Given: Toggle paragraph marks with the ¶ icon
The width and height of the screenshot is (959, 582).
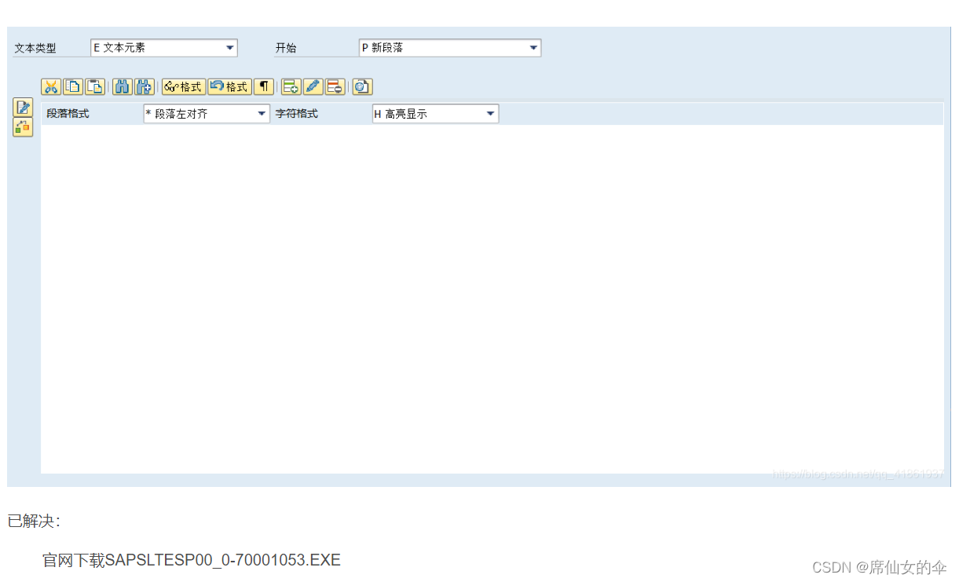Looking at the screenshot, I should tap(263, 86).
